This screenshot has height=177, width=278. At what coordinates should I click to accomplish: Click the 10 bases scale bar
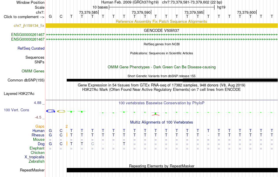(x=162, y=7)
